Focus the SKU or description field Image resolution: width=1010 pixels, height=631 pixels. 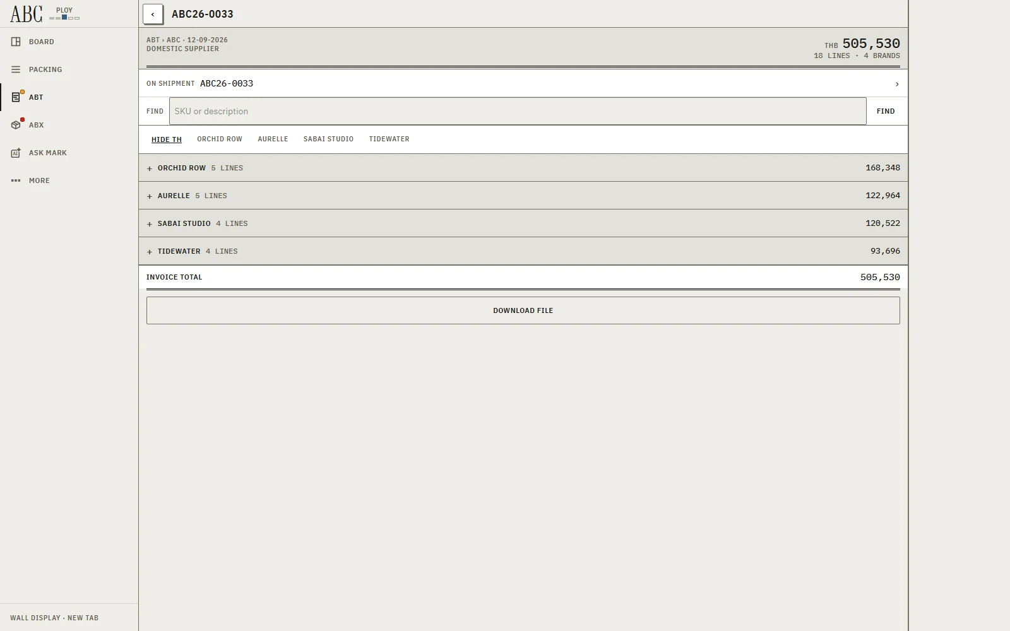[518, 111]
